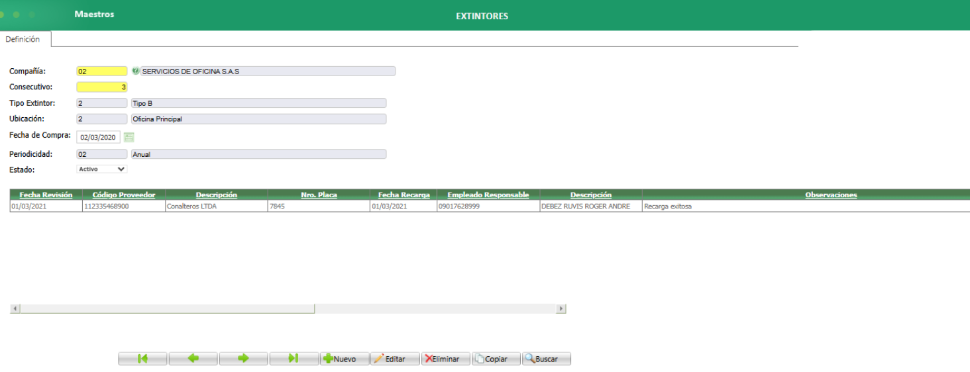Select cell Conalteros LTDA

coord(217,207)
